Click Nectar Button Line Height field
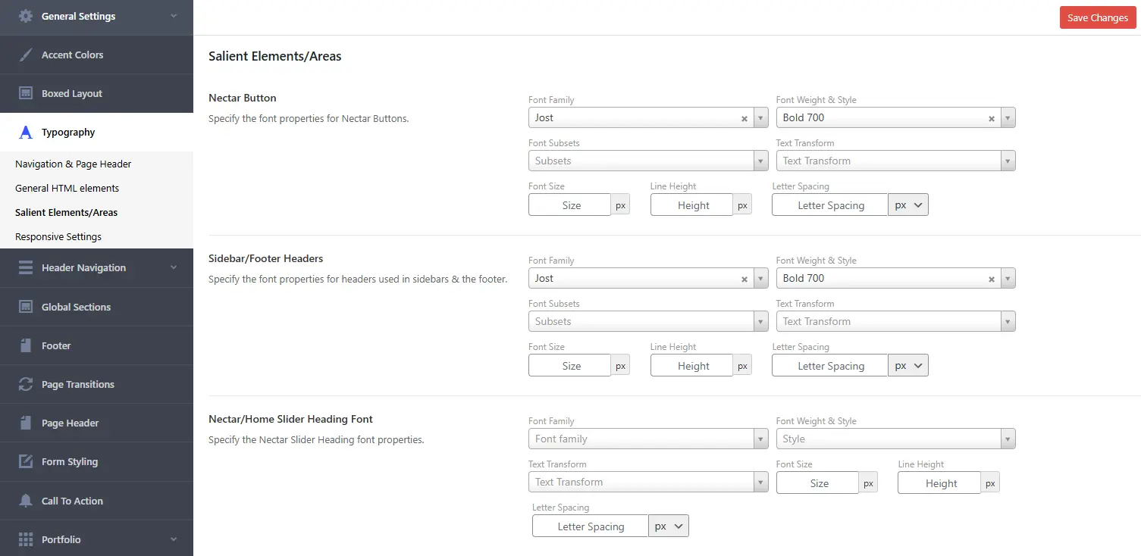The image size is (1141, 556). tap(691, 205)
